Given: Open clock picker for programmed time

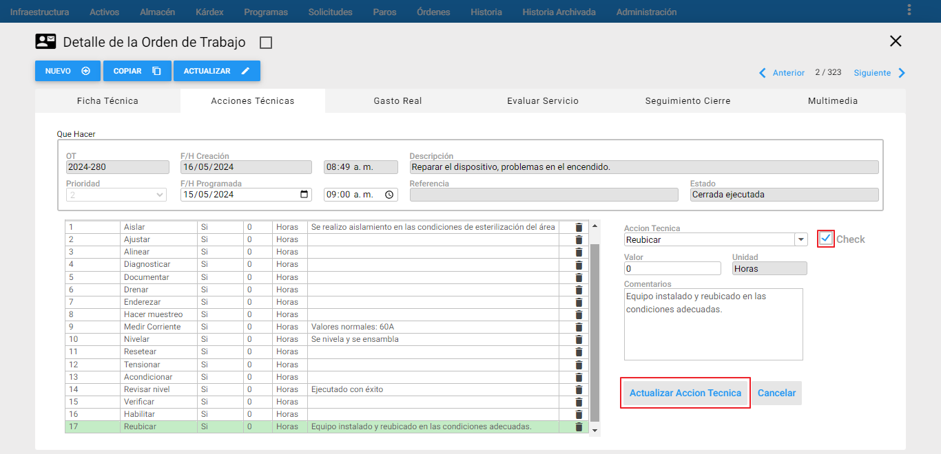Looking at the screenshot, I should coord(389,195).
